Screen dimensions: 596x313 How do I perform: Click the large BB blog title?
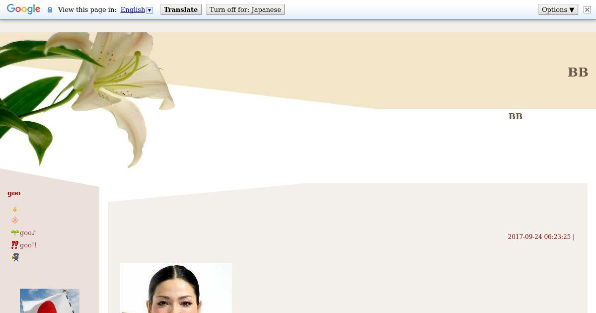tap(578, 72)
